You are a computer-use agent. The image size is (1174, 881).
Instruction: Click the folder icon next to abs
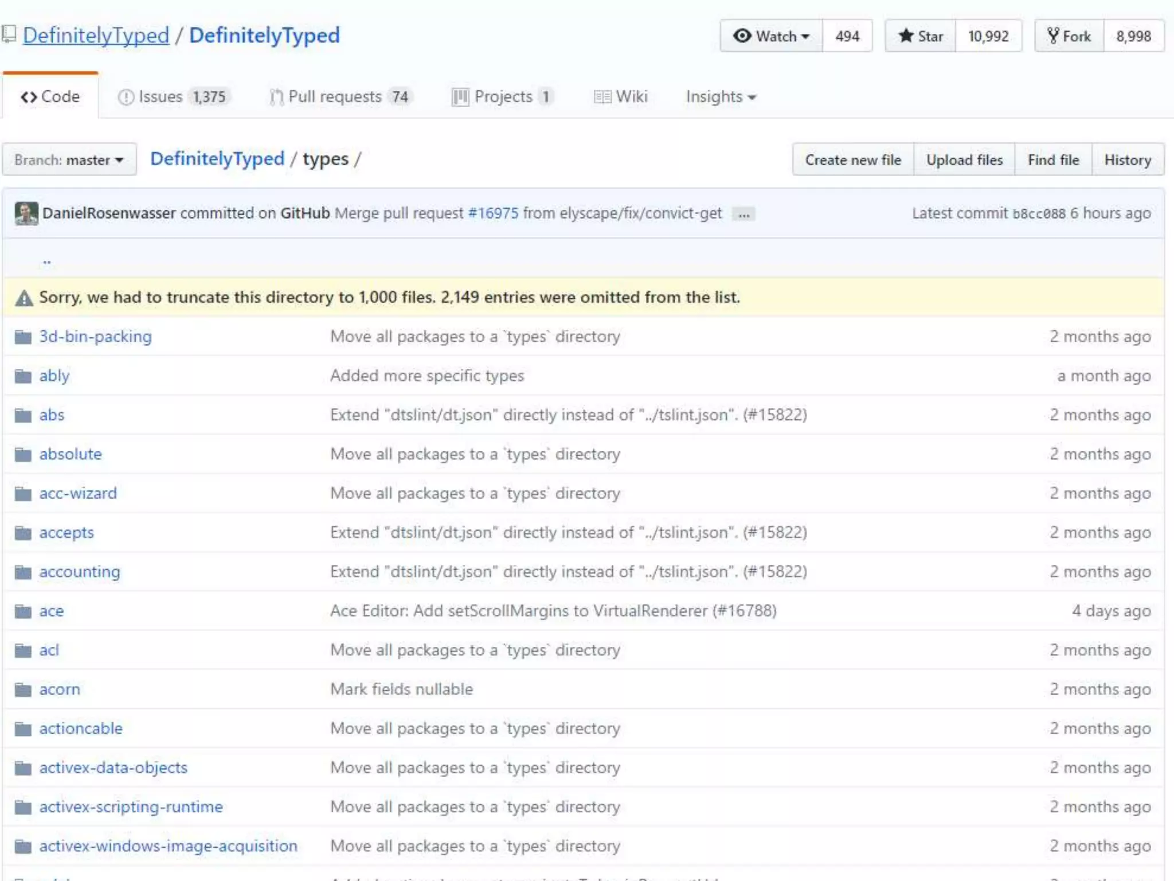pyautogui.click(x=23, y=415)
